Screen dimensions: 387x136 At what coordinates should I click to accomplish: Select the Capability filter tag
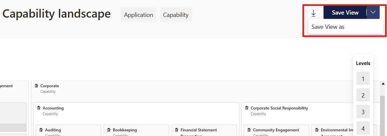point(176,15)
